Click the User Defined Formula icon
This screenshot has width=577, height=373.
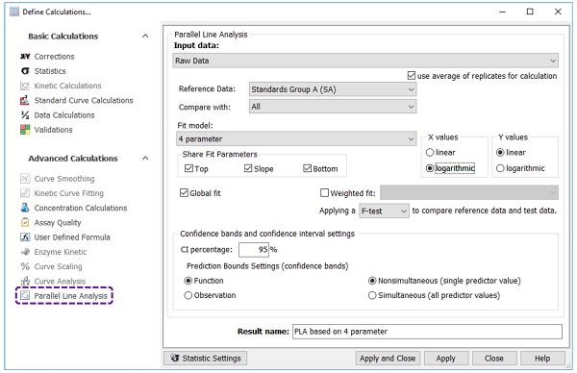[x=25, y=237]
